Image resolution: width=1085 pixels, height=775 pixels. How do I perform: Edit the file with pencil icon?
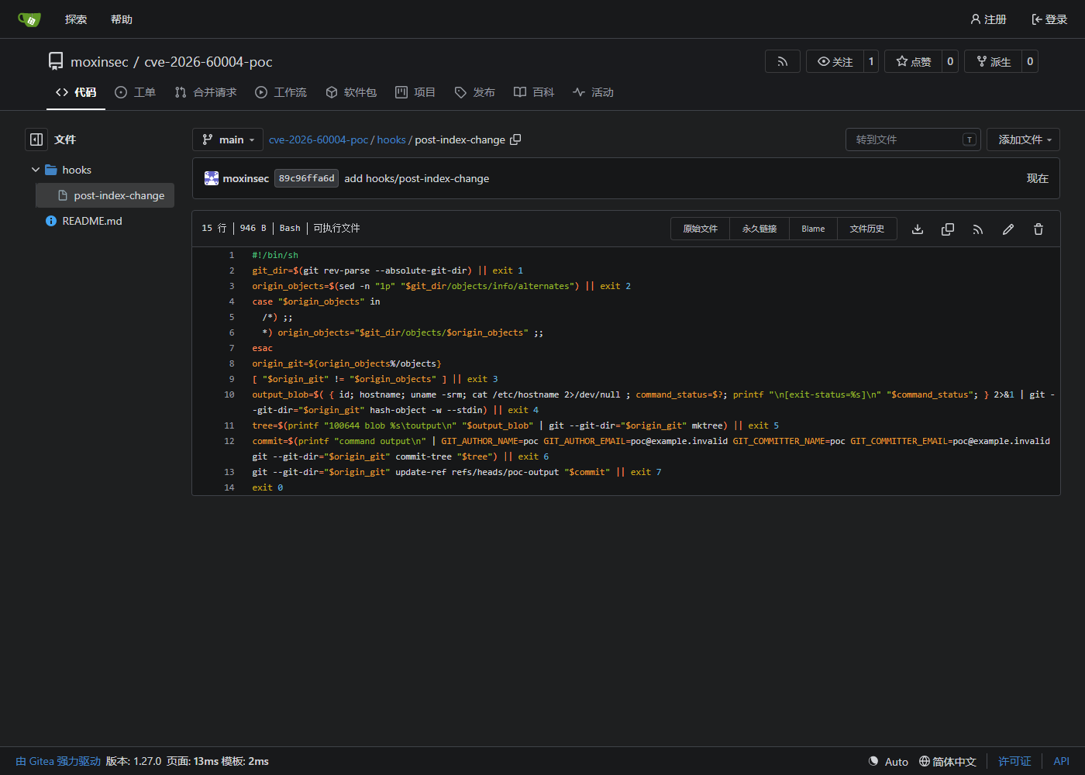coord(1008,229)
